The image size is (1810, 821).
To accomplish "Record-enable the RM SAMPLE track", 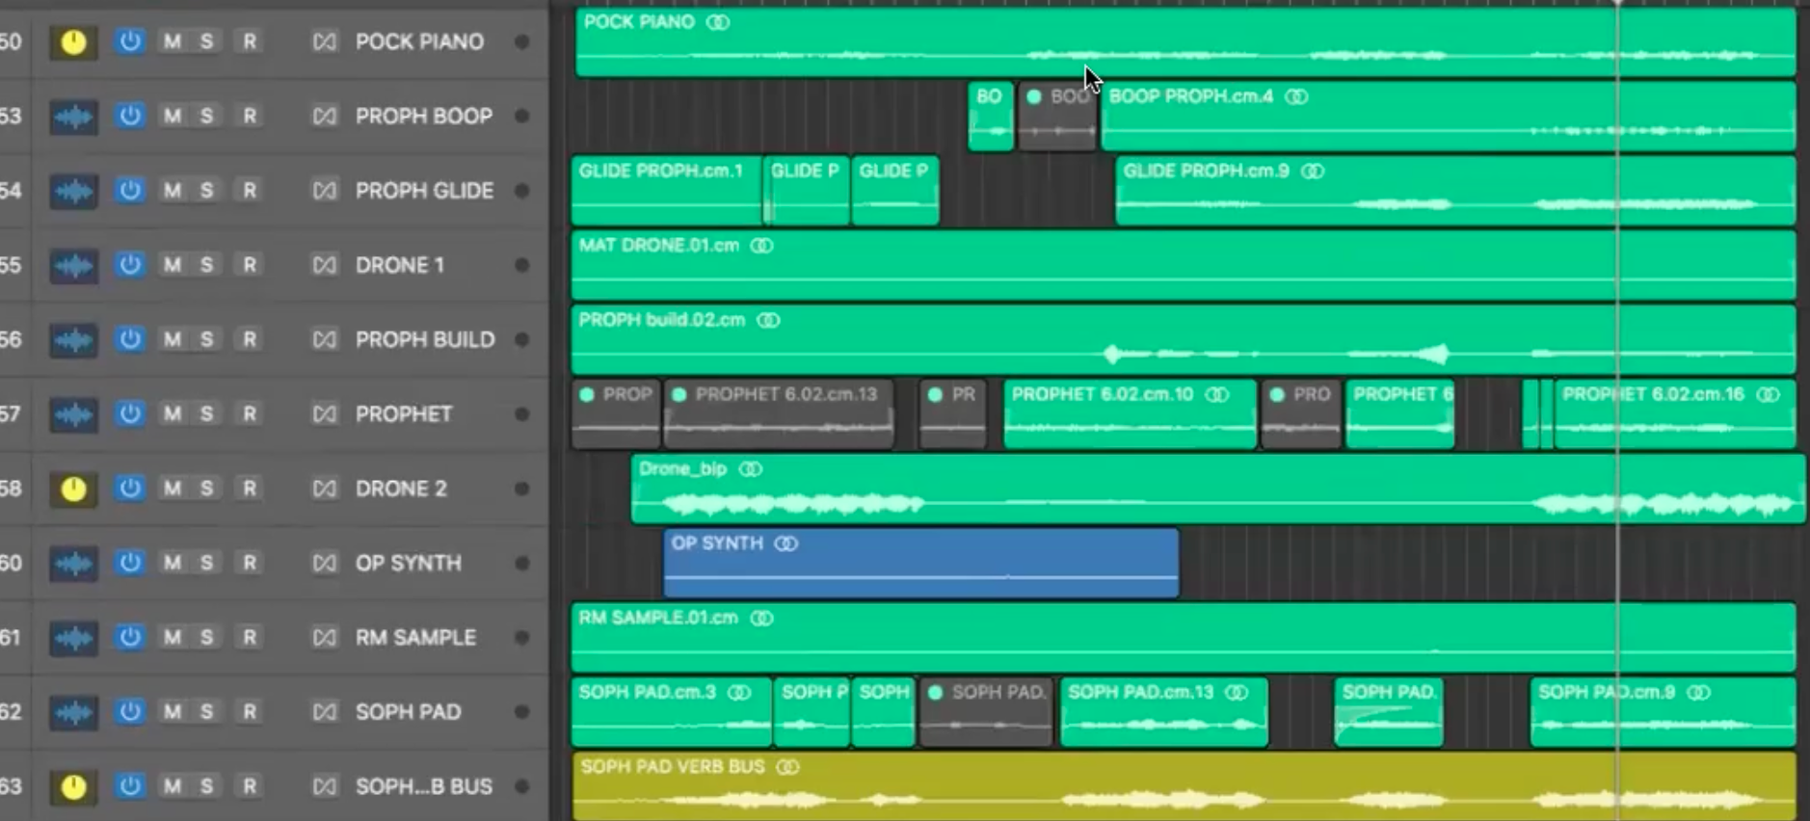I will (250, 637).
